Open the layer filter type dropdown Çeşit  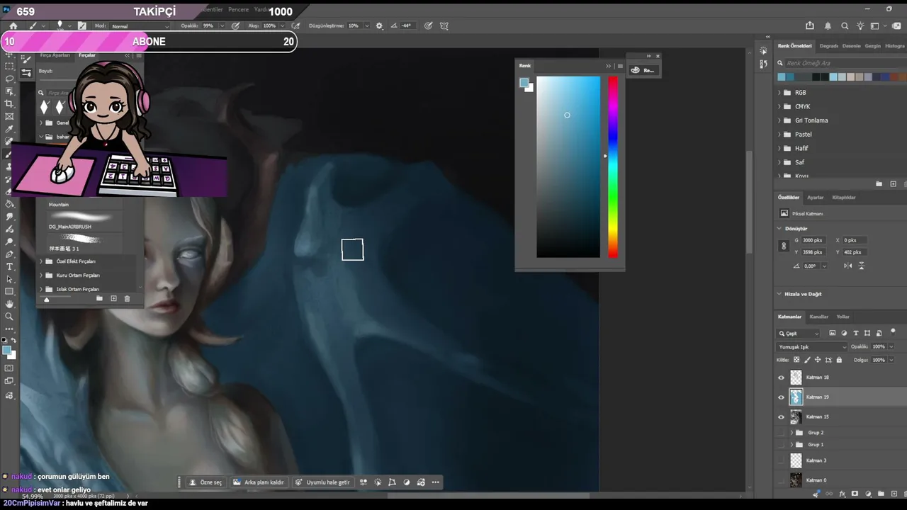tap(799, 334)
